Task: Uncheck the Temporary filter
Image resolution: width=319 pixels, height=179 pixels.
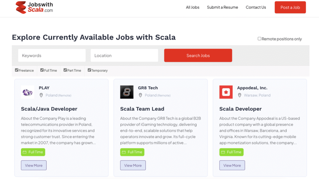Action: click(89, 70)
